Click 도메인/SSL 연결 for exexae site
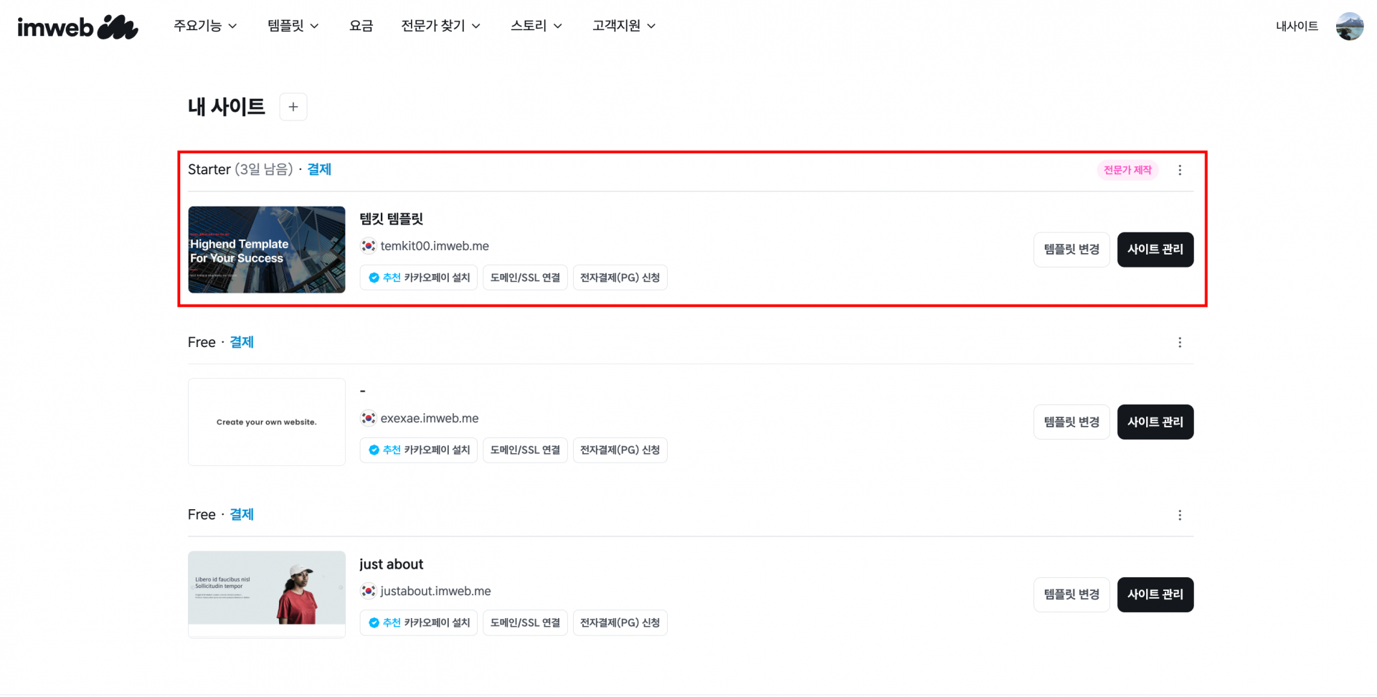 (525, 450)
